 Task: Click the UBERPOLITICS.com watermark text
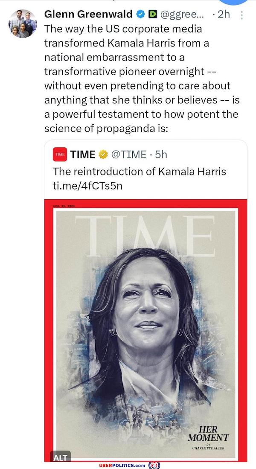point(121,465)
